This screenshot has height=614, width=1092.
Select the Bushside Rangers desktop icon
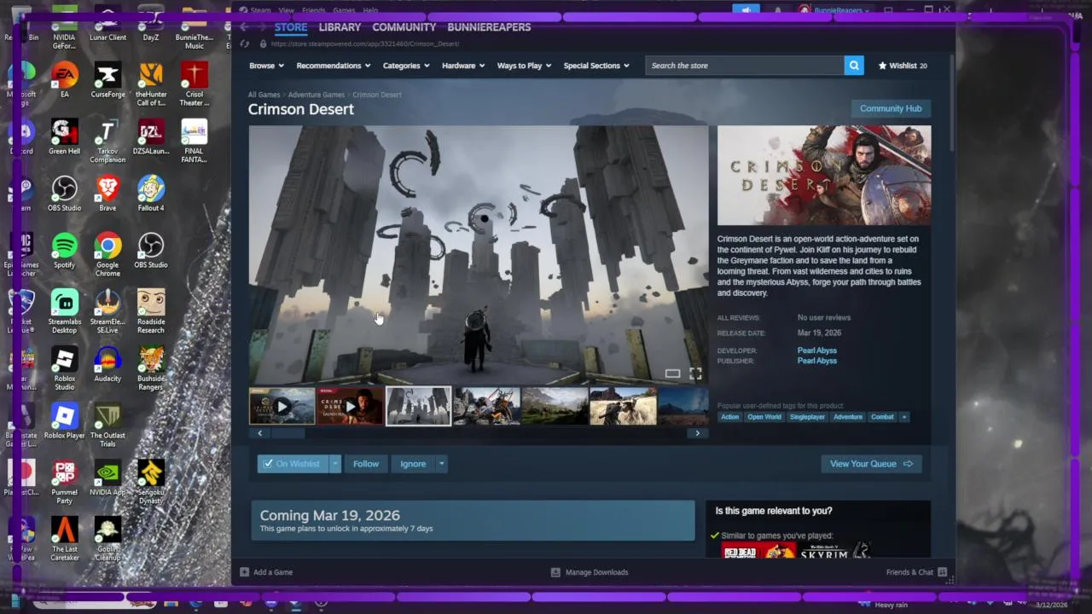pos(151,368)
